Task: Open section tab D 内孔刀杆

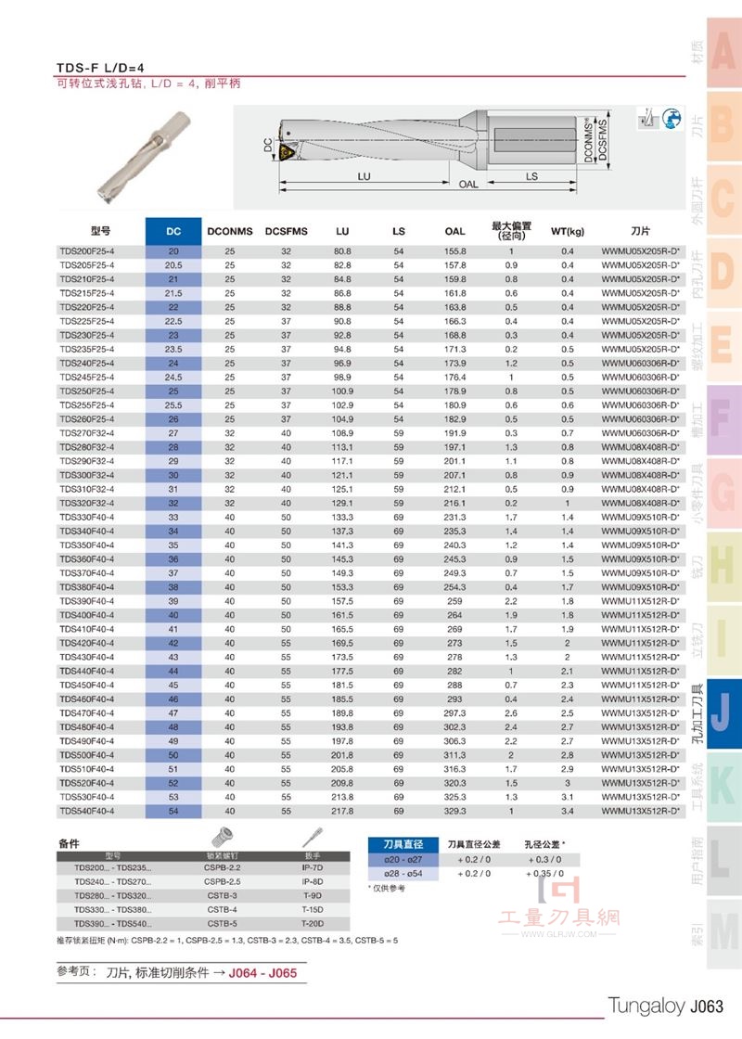Action: [x=723, y=273]
